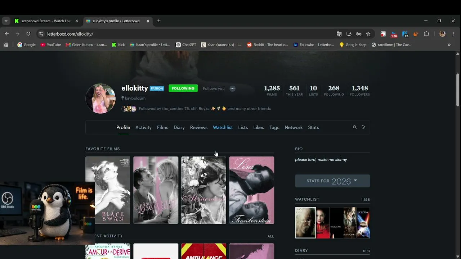The height and width of the screenshot is (259, 461).
Task: Open the three-dot profile options menu
Action: (x=233, y=88)
